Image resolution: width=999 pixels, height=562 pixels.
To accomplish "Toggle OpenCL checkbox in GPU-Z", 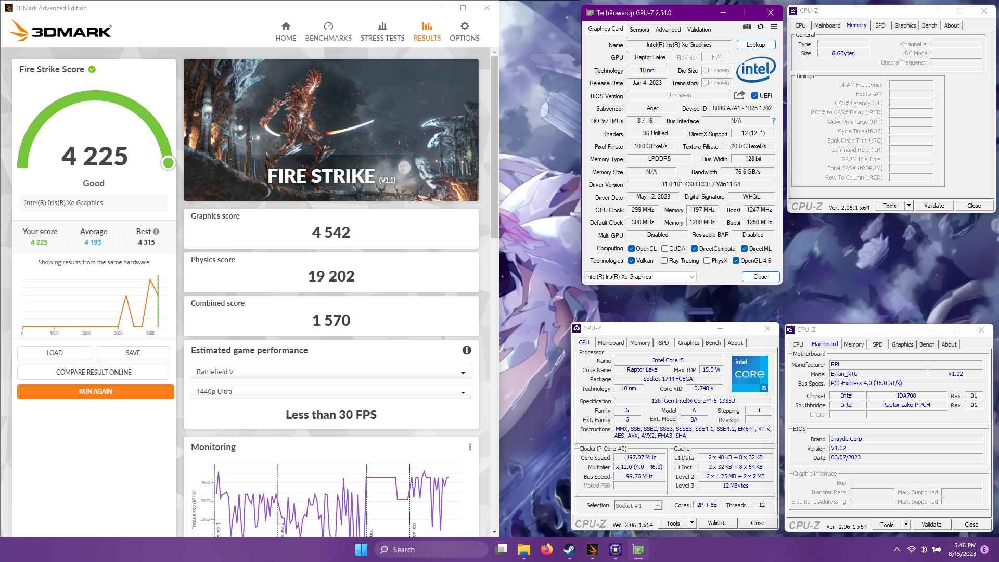I will coord(631,249).
